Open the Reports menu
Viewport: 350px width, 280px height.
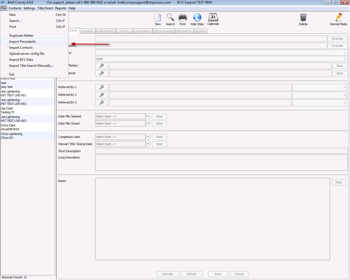click(61, 8)
